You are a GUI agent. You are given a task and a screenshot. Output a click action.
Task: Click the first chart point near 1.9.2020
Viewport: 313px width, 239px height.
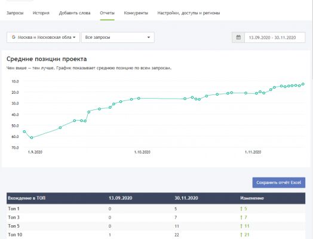click(24, 131)
